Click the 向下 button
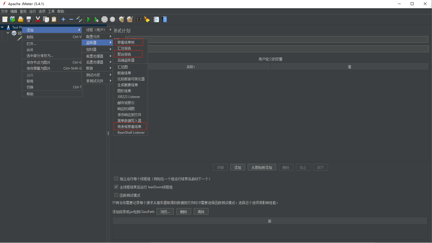The image size is (432, 243). pos(321,167)
